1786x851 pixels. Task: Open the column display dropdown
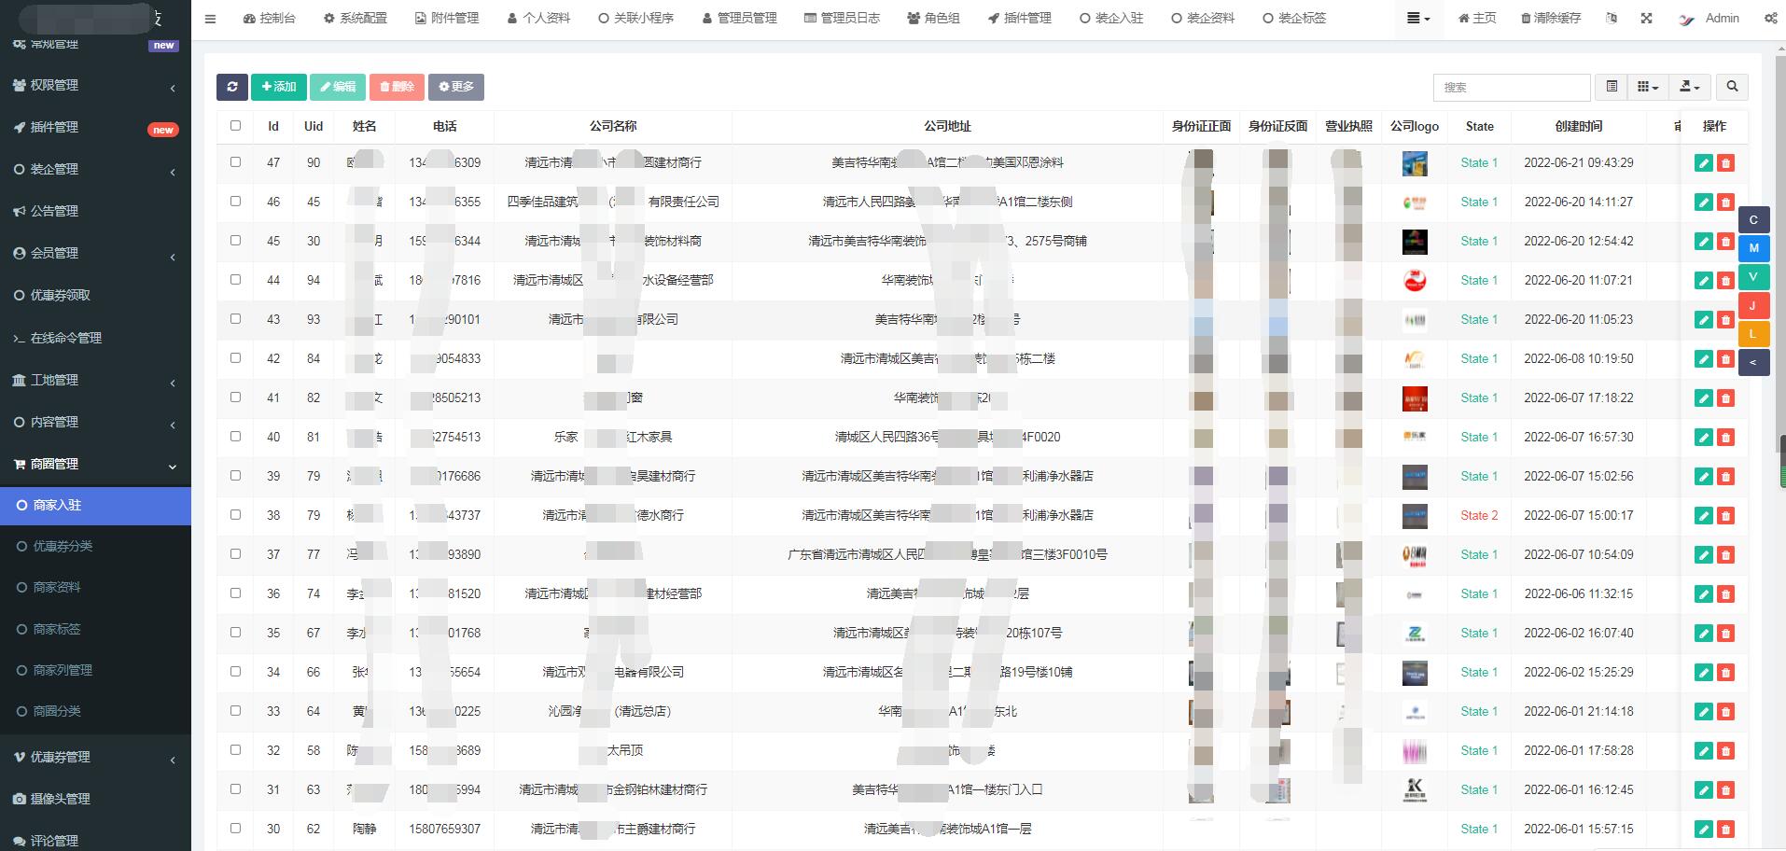tap(1648, 87)
